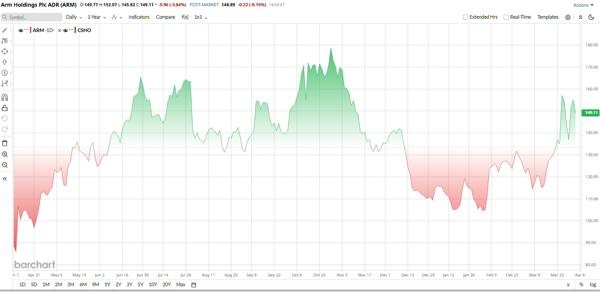Click the double down chevron at bottom right
Viewport: 600px width, 292px height.
pos(568,285)
